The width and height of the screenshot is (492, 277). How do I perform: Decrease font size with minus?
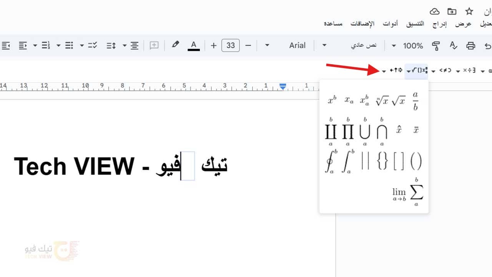tap(248, 45)
